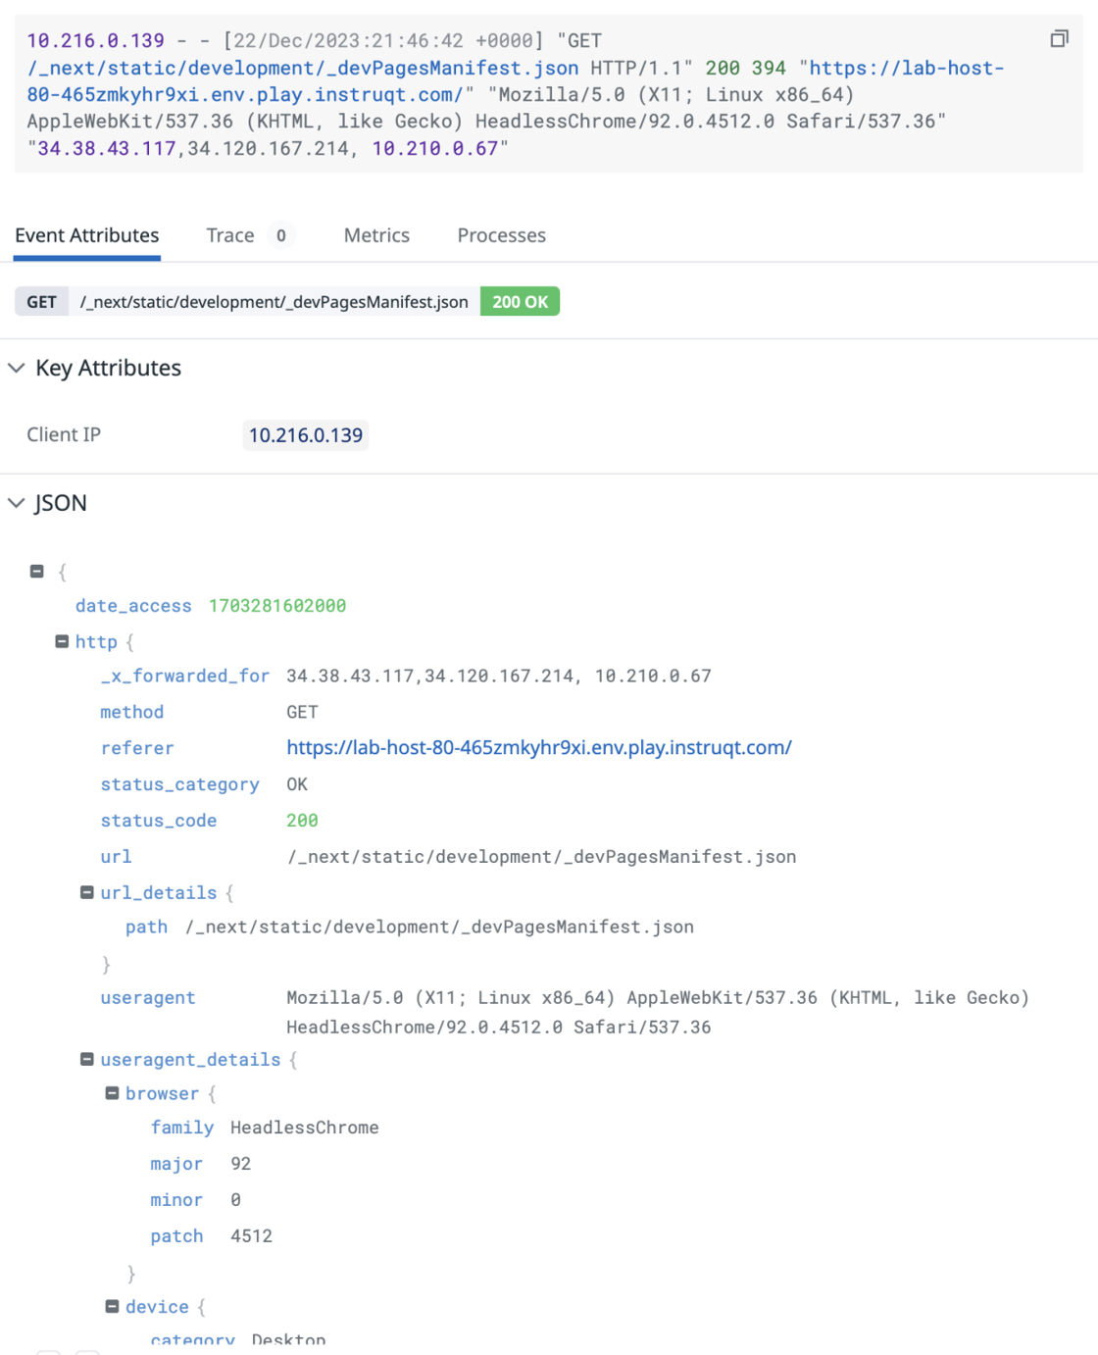Viewport: 1098px width, 1355px height.
Task: Collapse the useragent_details JSON node
Action: [x=86, y=1059]
